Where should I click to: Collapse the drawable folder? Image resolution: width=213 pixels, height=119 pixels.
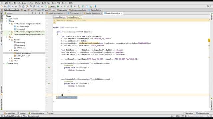click(9, 40)
